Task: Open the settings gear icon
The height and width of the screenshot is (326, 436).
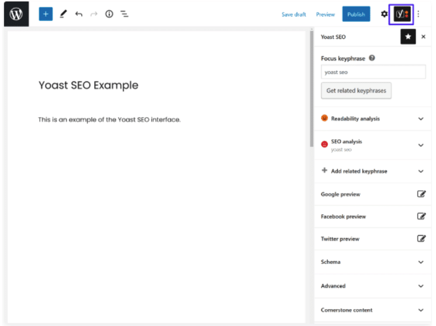Action: tap(384, 14)
